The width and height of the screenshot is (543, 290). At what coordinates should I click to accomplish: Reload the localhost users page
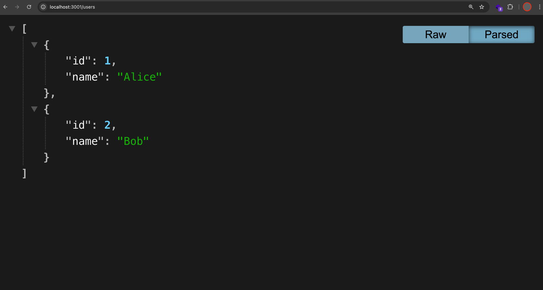29,7
